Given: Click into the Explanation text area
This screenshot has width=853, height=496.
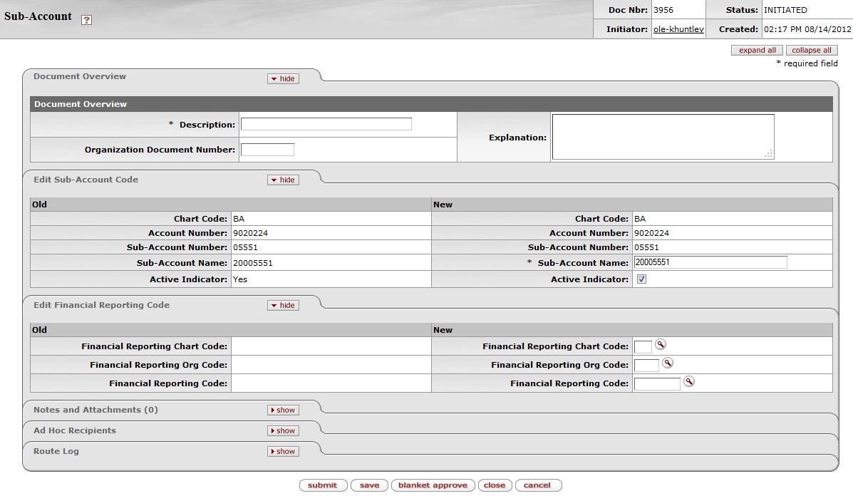Looking at the screenshot, I should point(663,137).
